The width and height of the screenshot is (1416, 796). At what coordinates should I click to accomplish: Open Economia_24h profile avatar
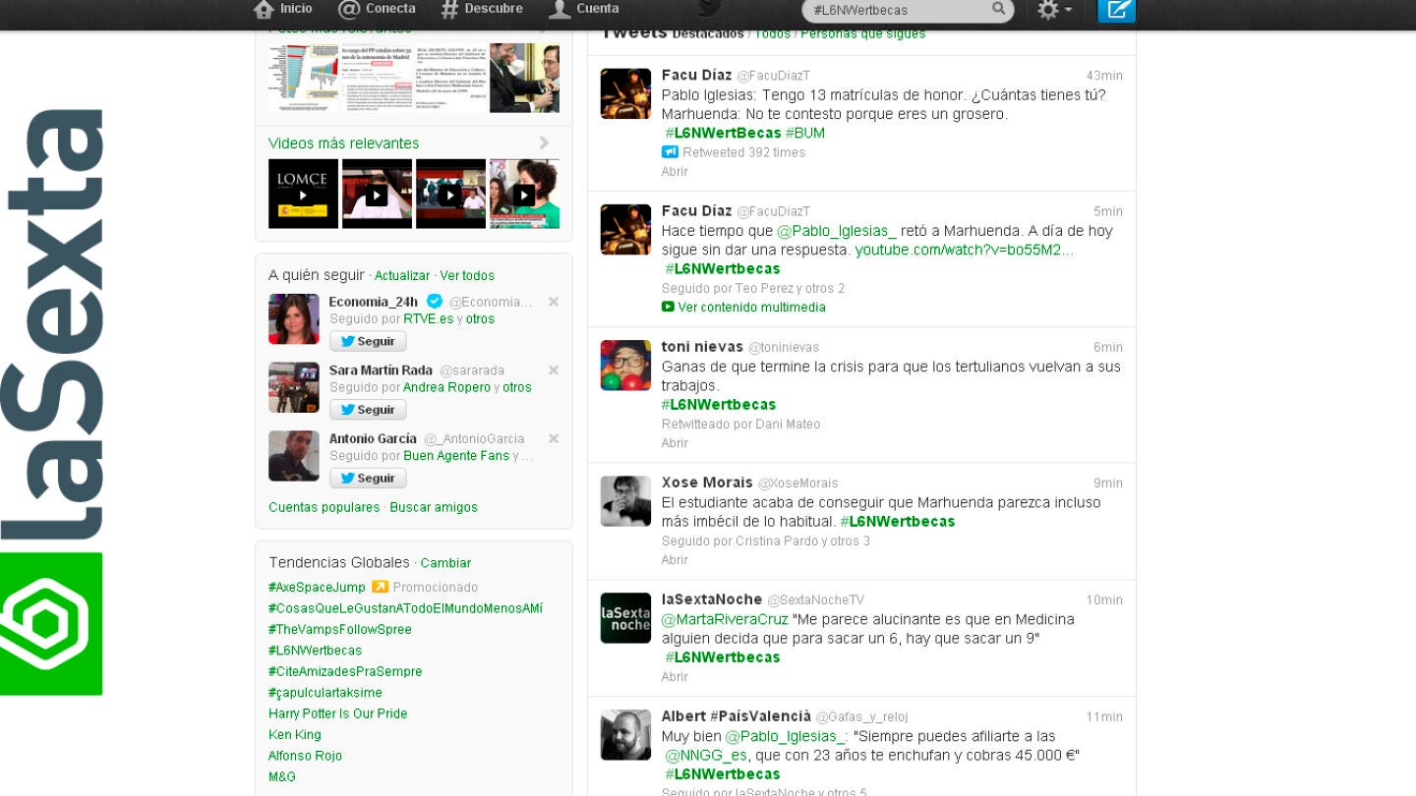tap(294, 318)
